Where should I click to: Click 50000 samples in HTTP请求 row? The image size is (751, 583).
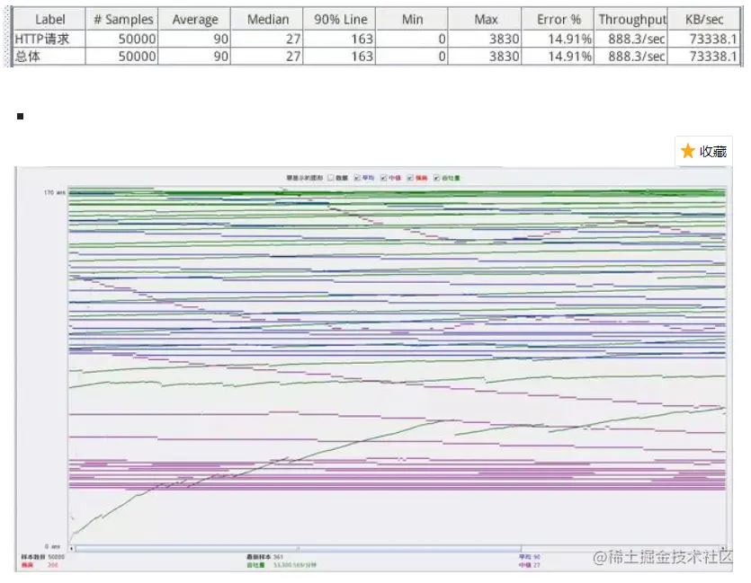coord(137,39)
